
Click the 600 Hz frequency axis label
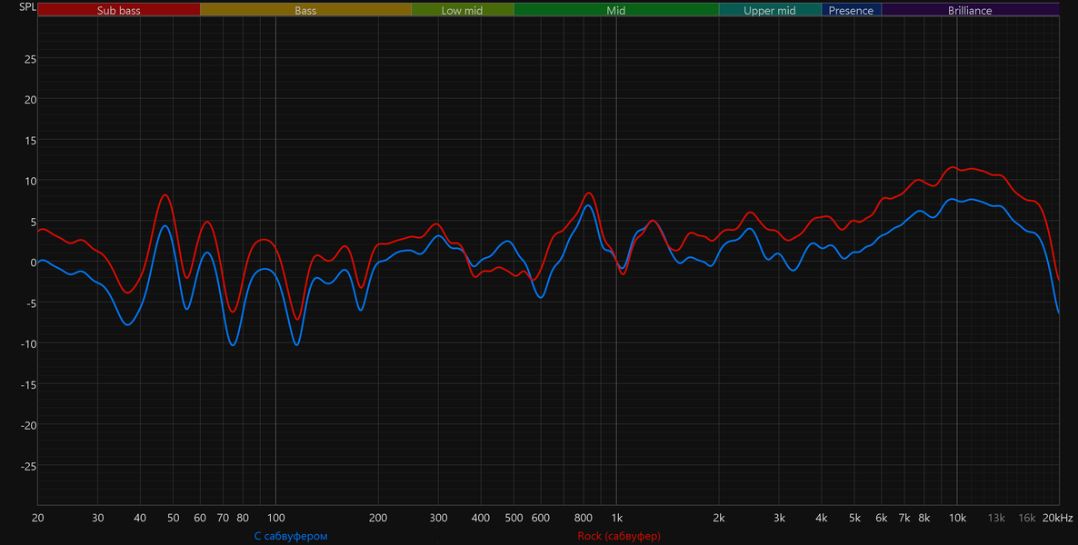541,518
